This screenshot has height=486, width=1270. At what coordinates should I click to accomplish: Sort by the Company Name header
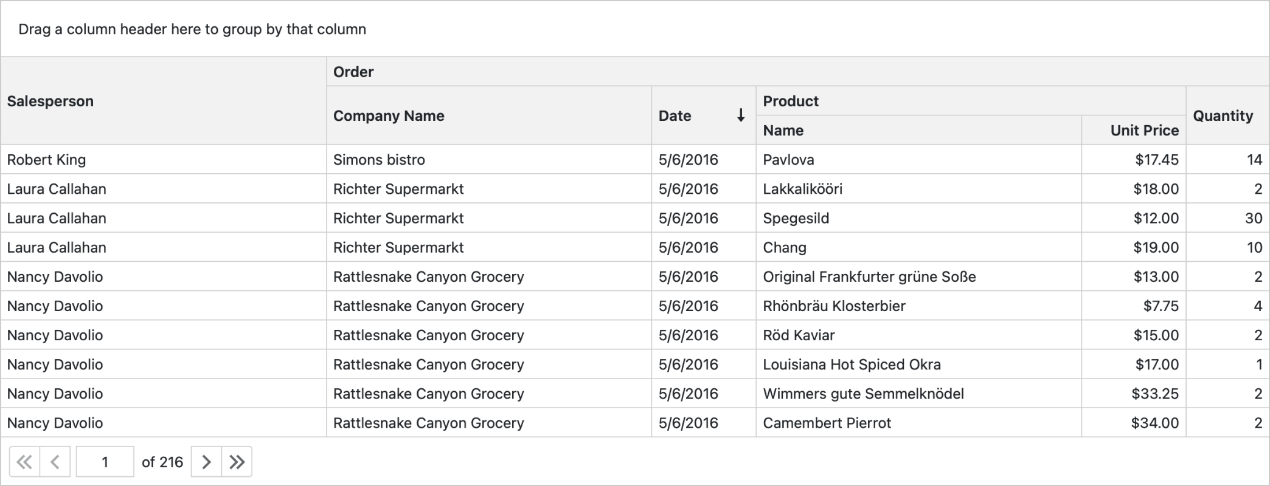(389, 115)
